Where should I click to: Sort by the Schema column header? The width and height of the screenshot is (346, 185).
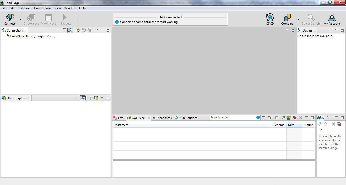click(279, 125)
